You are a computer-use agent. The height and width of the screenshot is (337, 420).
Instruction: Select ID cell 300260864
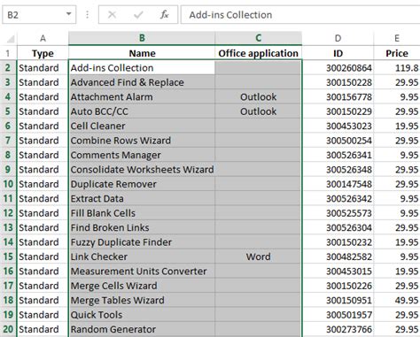[338, 68]
